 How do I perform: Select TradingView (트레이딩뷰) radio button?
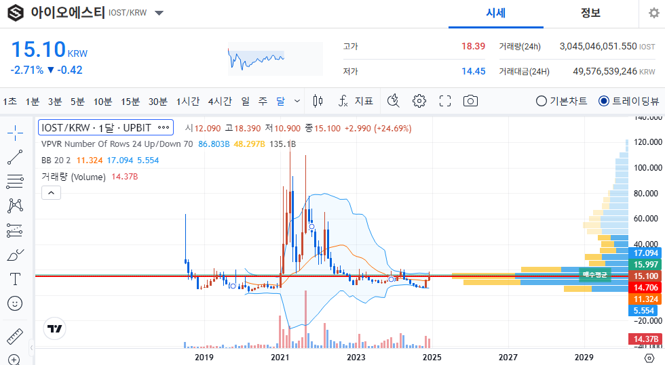pyautogui.click(x=603, y=101)
